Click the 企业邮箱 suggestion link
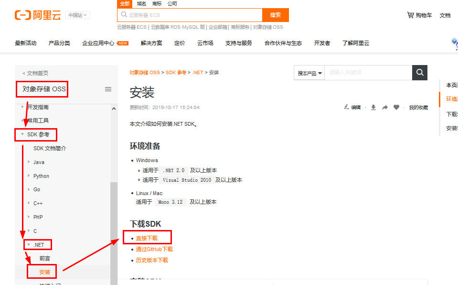Screen dimensions: 458x285 pos(218,27)
